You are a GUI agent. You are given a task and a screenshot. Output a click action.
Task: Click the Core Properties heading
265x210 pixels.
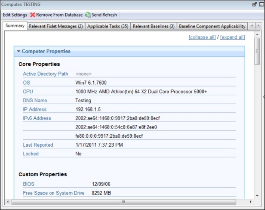tap(39, 64)
